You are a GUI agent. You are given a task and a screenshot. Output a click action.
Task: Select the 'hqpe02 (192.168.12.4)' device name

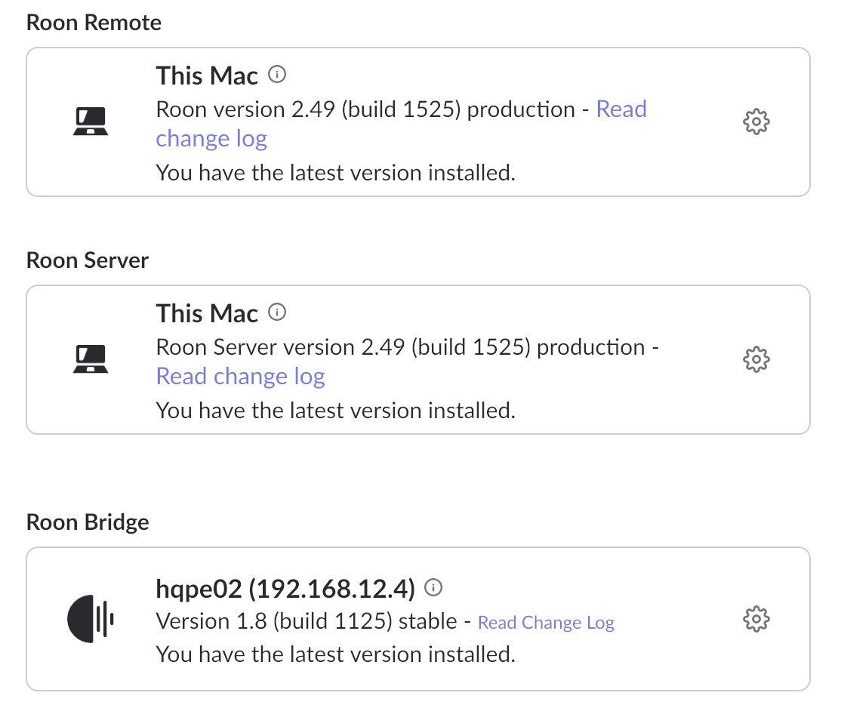tap(285, 588)
